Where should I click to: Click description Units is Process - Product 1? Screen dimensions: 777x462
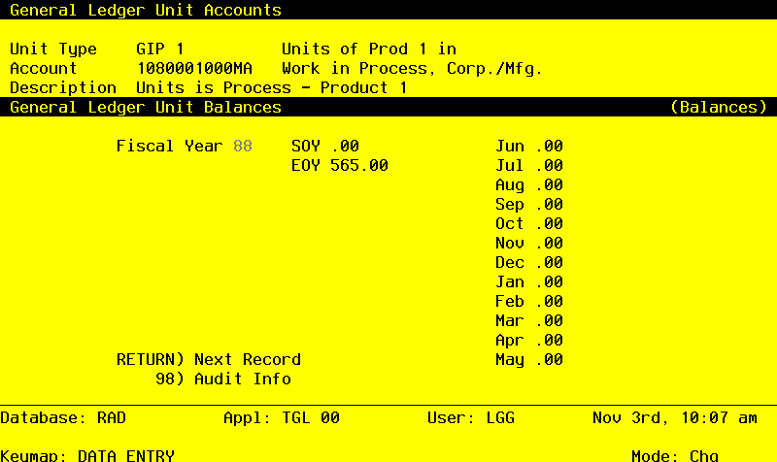pyautogui.click(x=272, y=87)
